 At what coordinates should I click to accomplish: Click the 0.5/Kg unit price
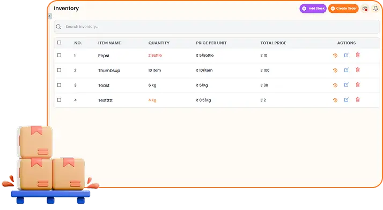[203, 100]
